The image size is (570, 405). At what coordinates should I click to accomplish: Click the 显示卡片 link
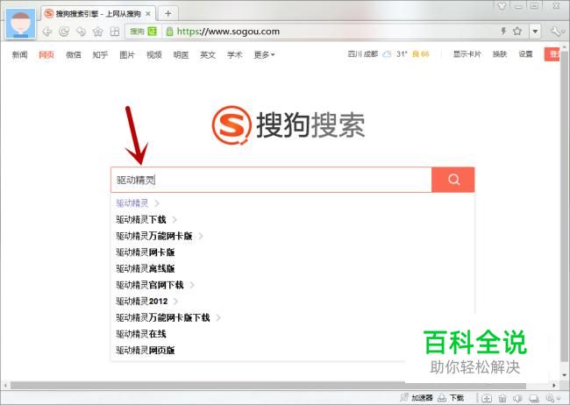467,54
